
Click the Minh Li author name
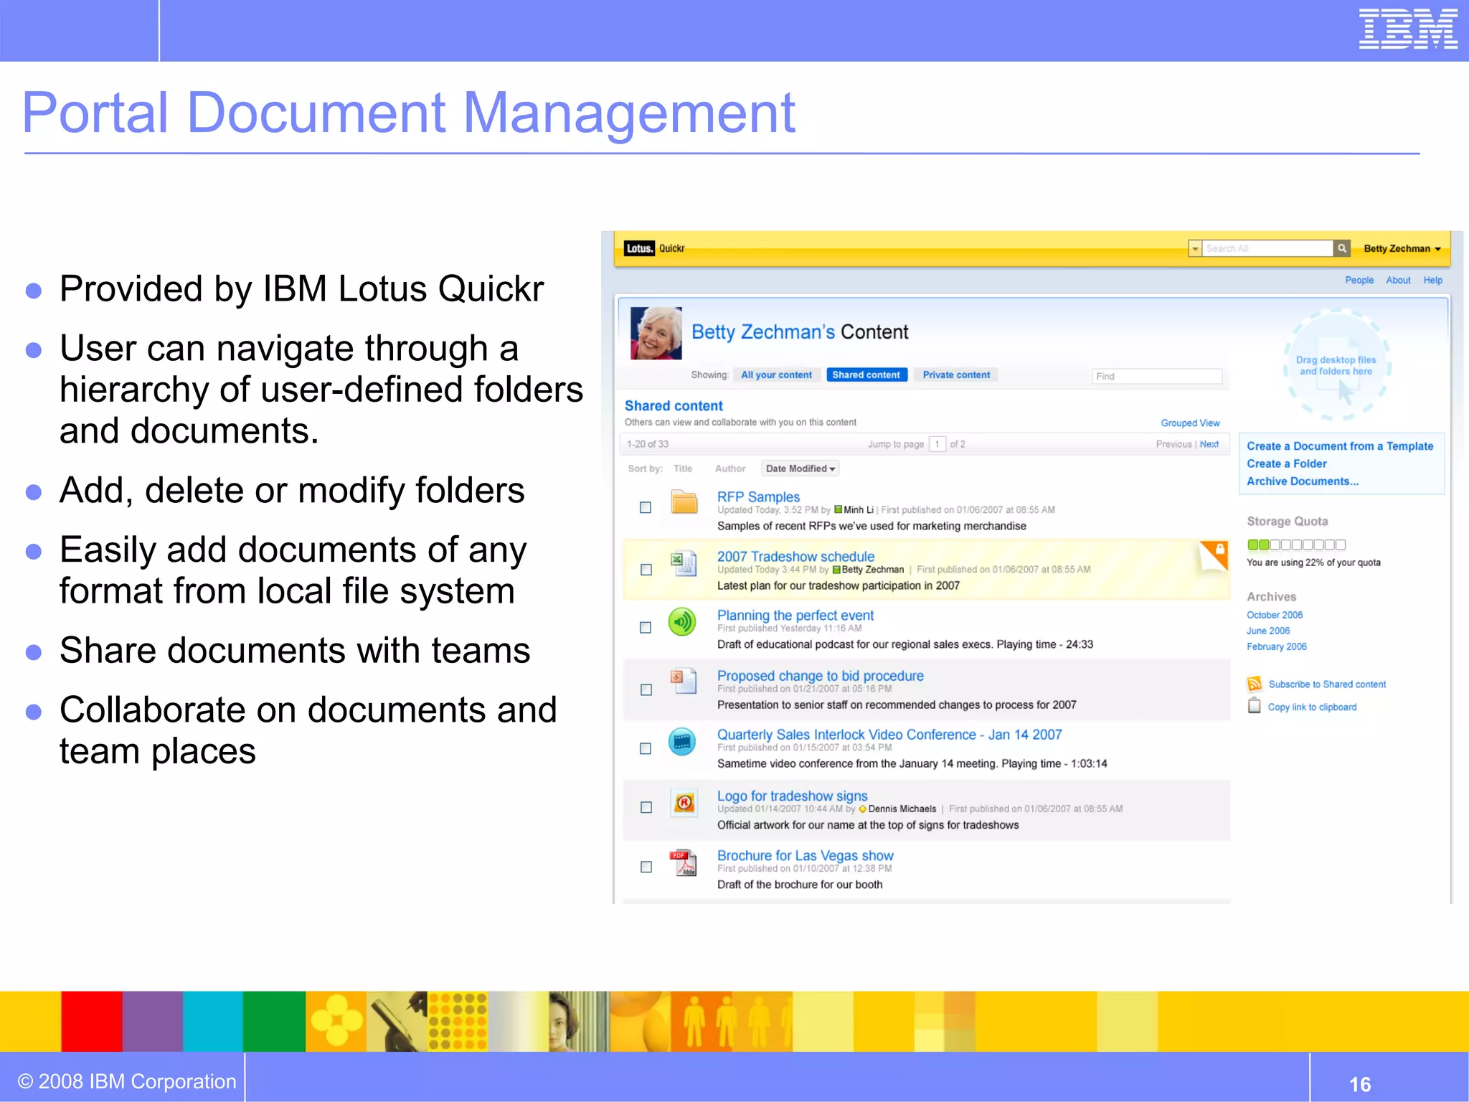pyautogui.click(x=859, y=510)
